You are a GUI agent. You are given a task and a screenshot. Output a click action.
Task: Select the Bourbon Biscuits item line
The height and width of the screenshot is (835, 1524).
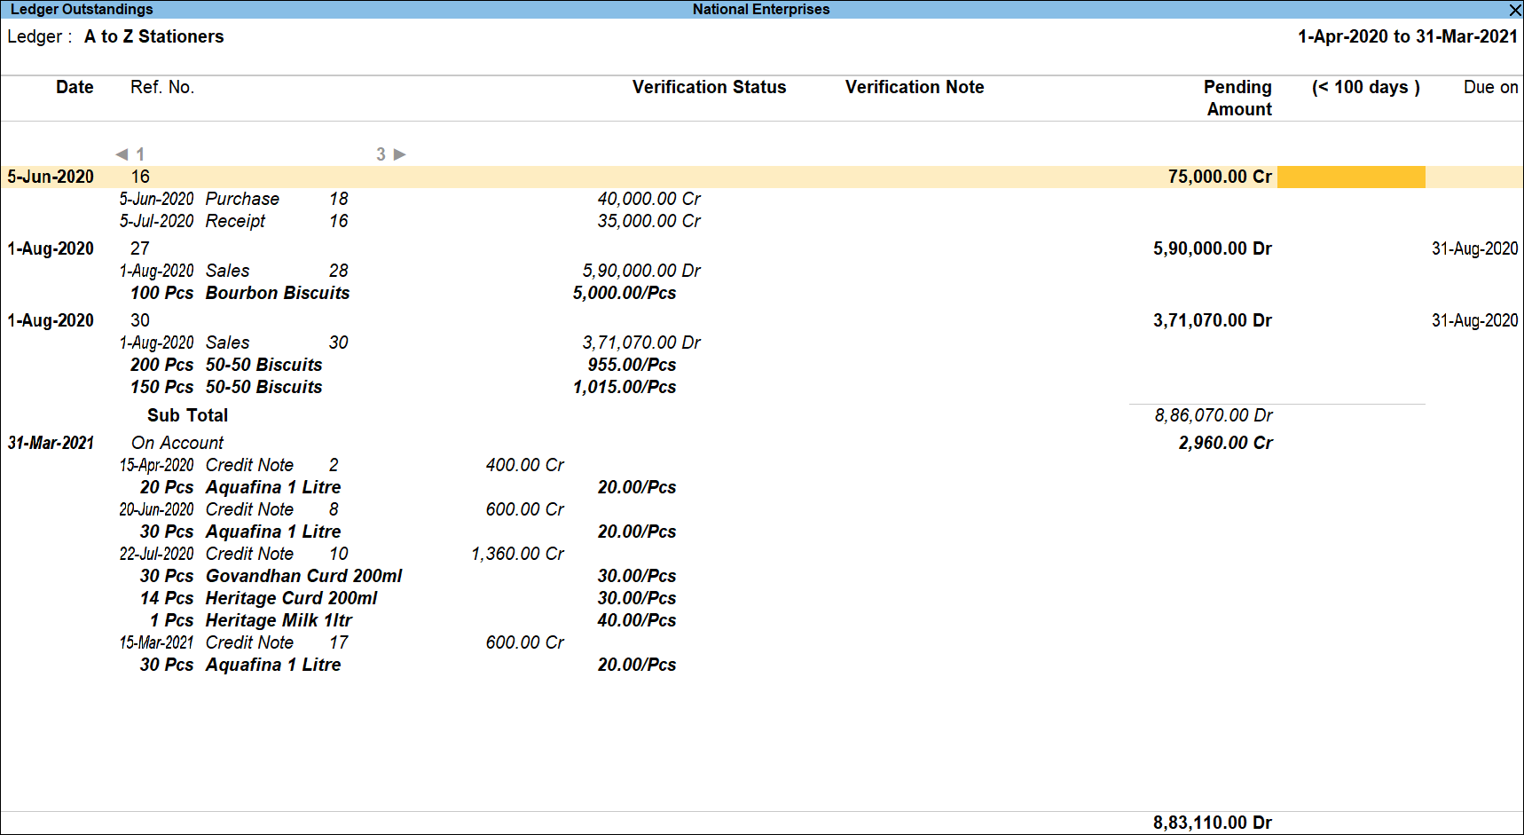[277, 293]
